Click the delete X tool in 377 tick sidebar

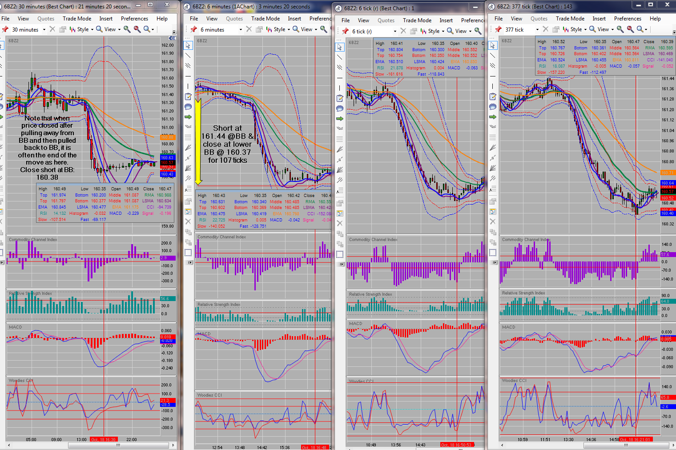[493, 221]
